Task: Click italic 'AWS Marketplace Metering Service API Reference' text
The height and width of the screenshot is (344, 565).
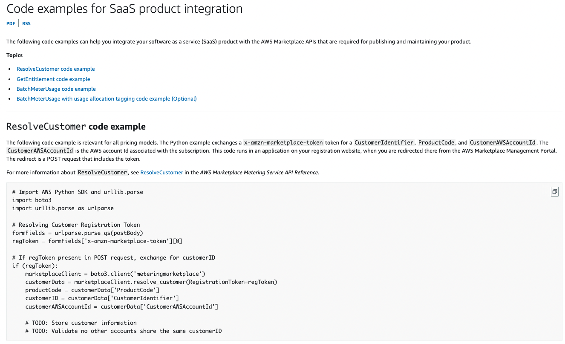Action: (x=259, y=173)
